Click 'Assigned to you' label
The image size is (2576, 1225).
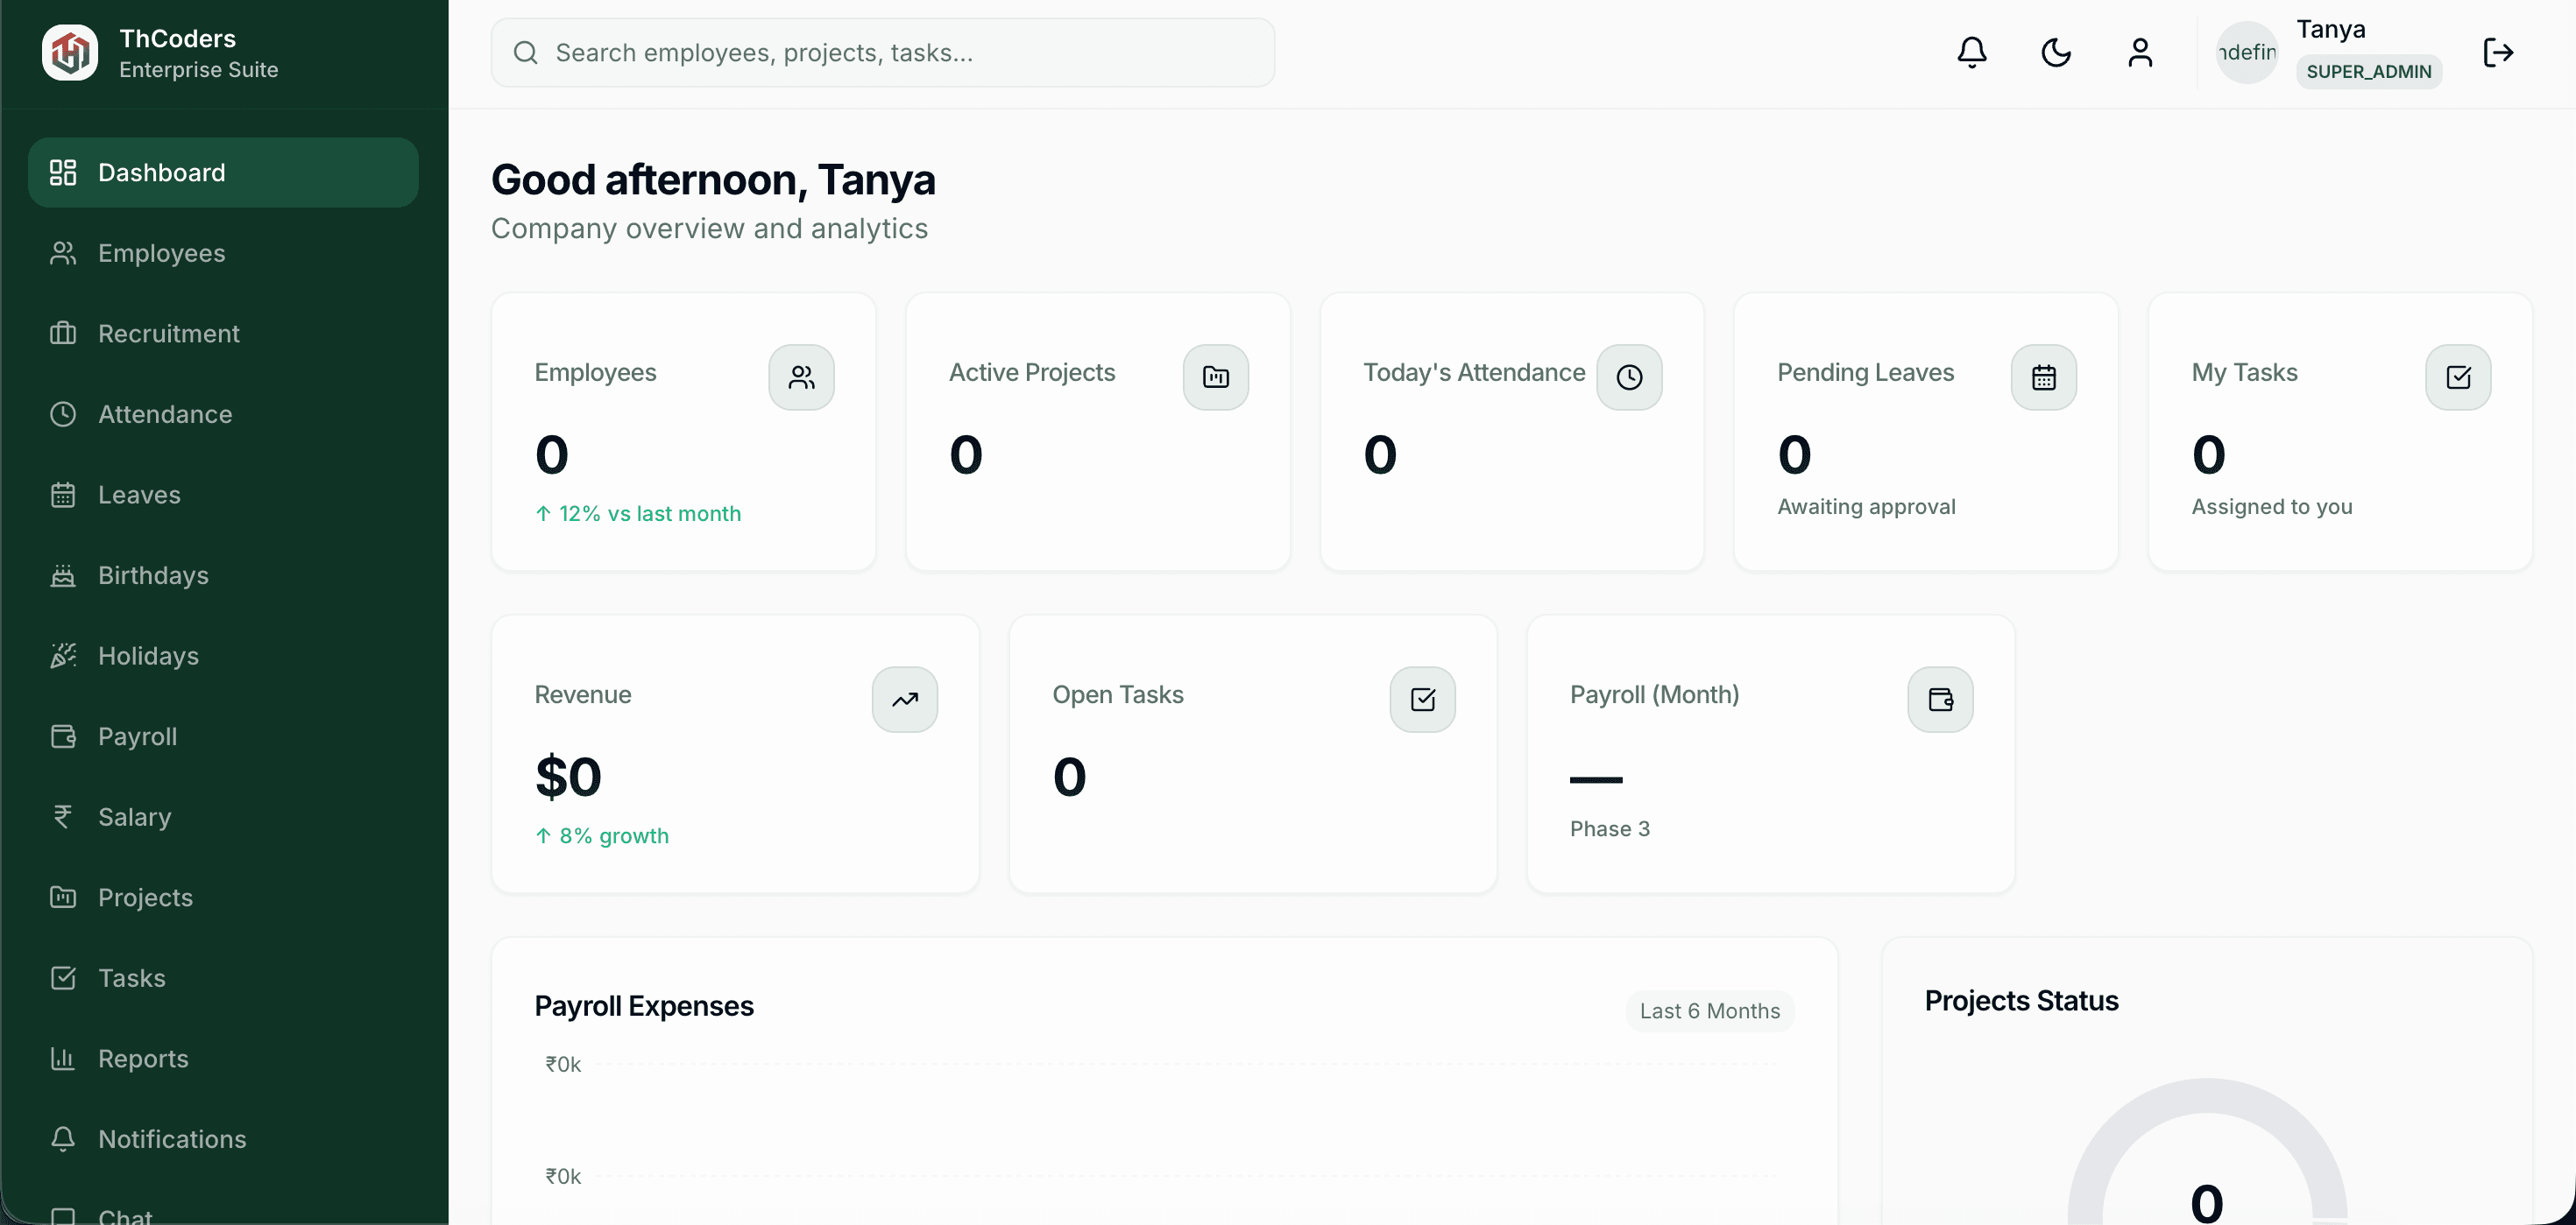point(2272,507)
